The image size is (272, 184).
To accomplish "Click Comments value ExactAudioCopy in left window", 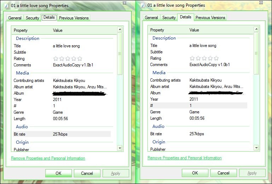I will (73, 65).
